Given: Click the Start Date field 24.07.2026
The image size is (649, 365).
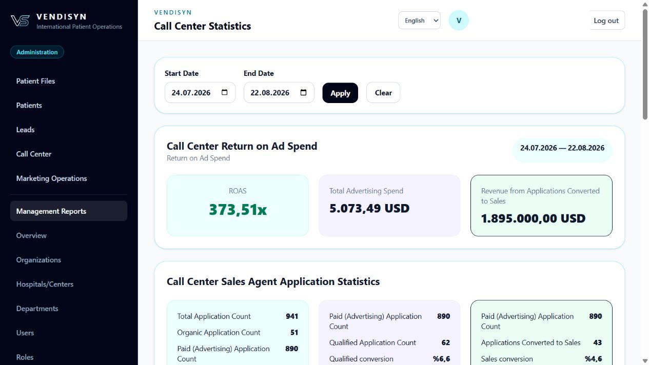Looking at the screenshot, I should click(x=200, y=93).
